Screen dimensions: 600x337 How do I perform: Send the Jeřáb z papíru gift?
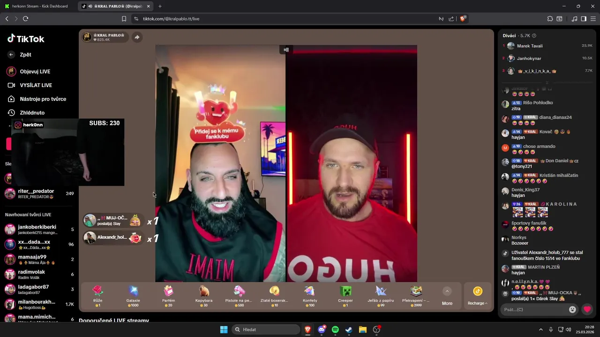point(381,296)
